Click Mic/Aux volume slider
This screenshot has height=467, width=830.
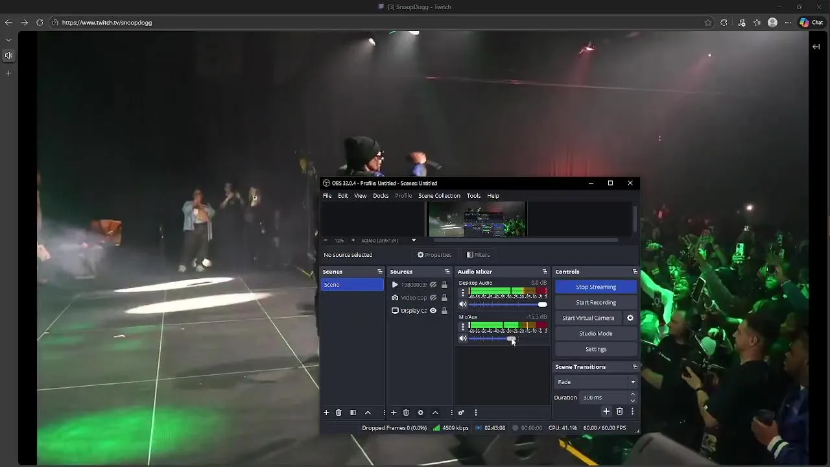coord(508,339)
